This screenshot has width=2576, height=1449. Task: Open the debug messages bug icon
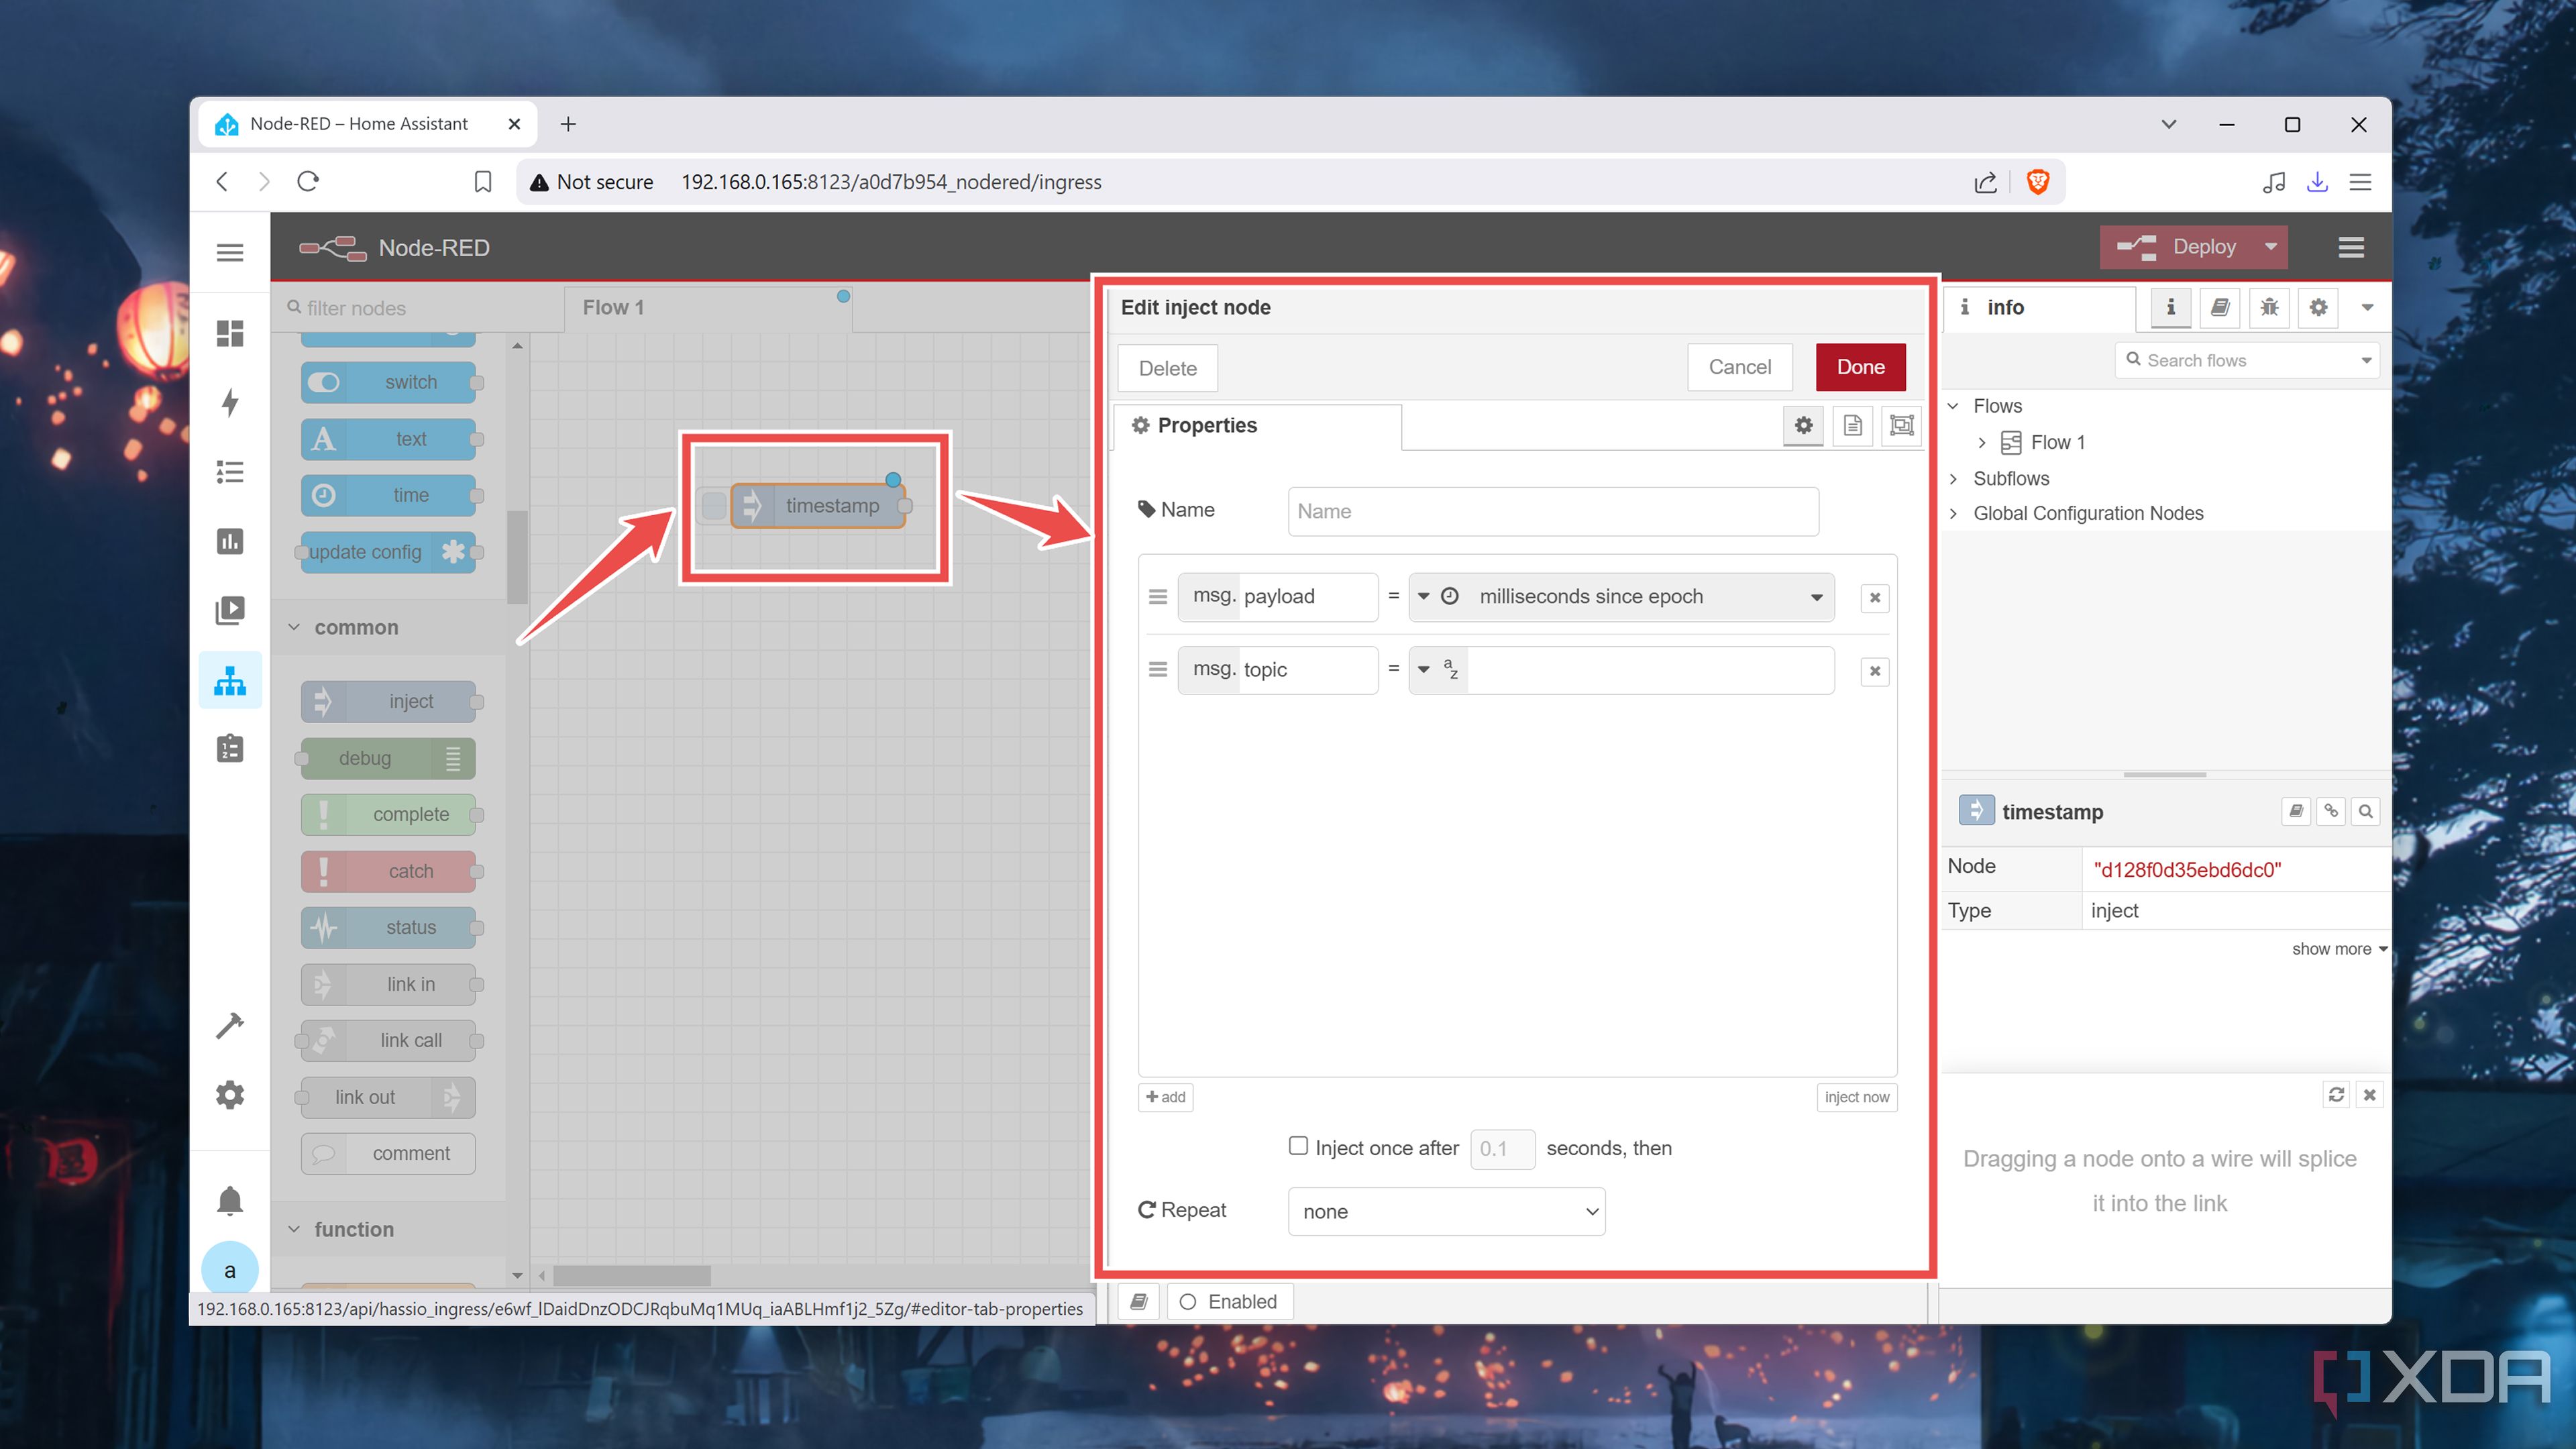click(x=2269, y=308)
